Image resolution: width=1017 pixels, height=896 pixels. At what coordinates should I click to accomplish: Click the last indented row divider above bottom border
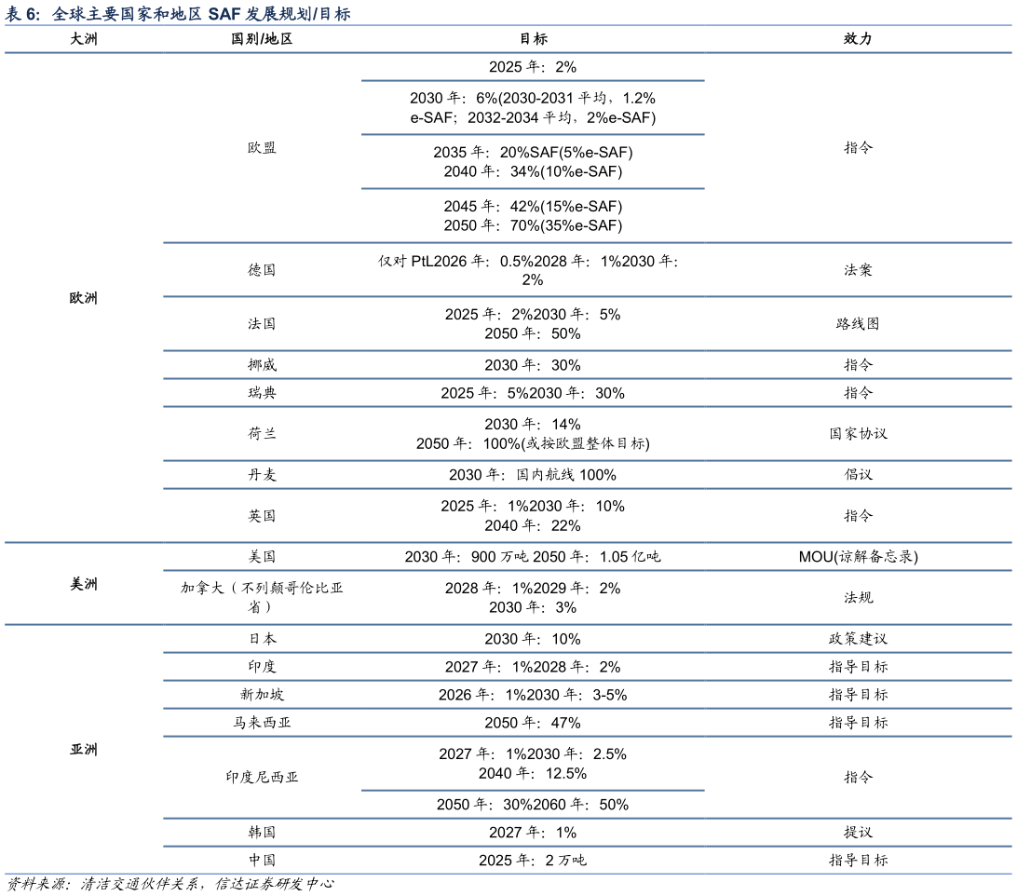coord(587,847)
